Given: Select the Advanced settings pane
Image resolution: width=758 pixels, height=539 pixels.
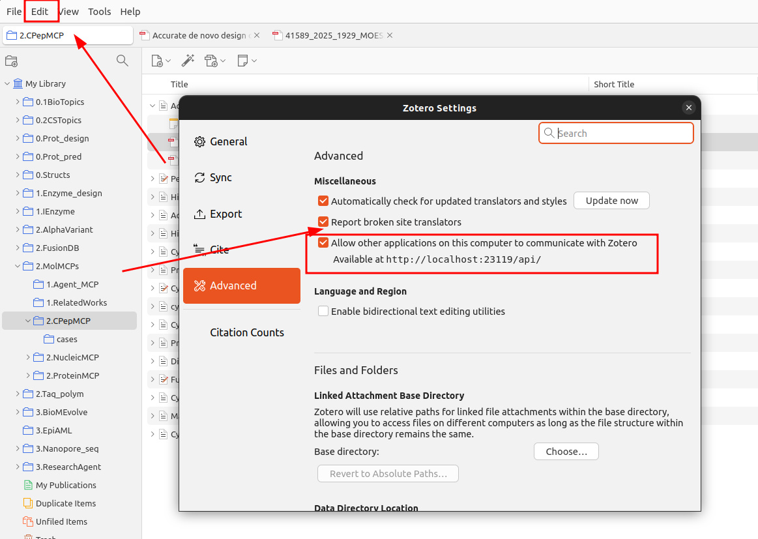Looking at the screenshot, I should point(242,285).
